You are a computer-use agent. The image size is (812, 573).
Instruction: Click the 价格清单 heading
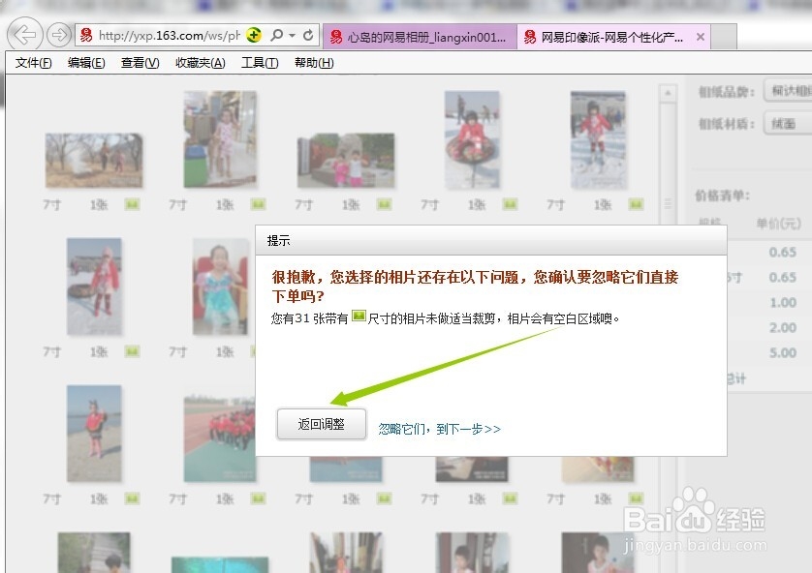point(722,196)
